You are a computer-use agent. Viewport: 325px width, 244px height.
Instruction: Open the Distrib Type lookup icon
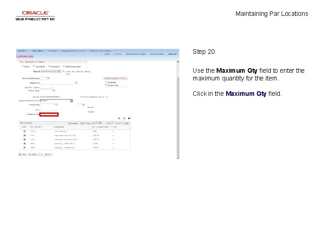coord(54,90)
